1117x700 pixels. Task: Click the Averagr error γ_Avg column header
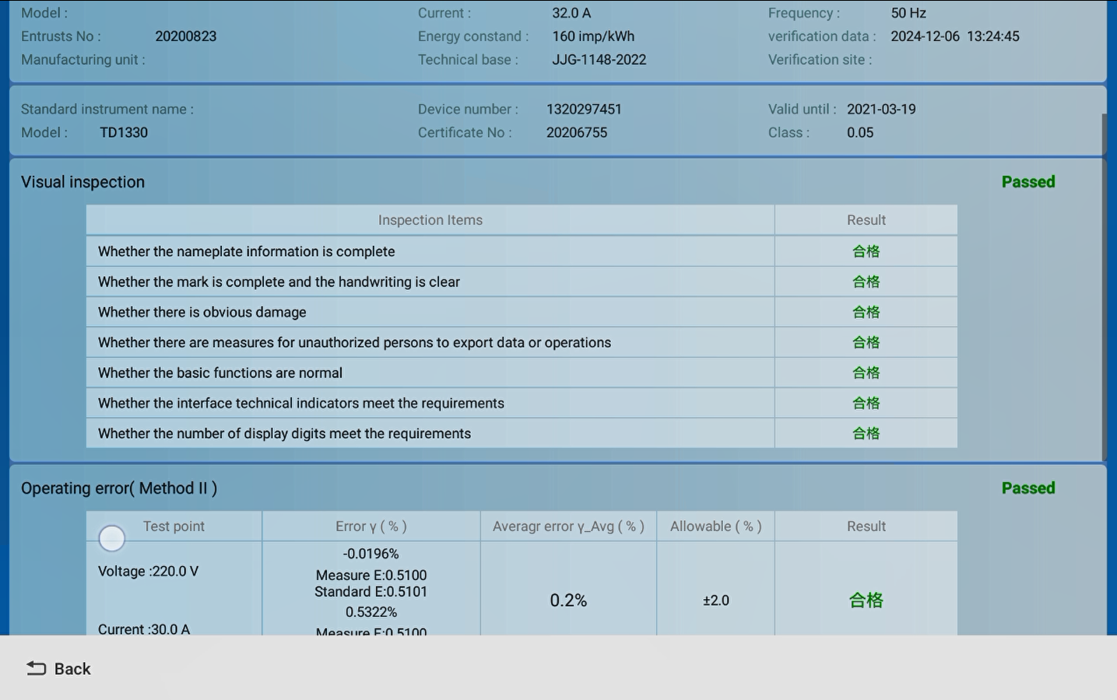pyautogui.click(x=568, y=527)
